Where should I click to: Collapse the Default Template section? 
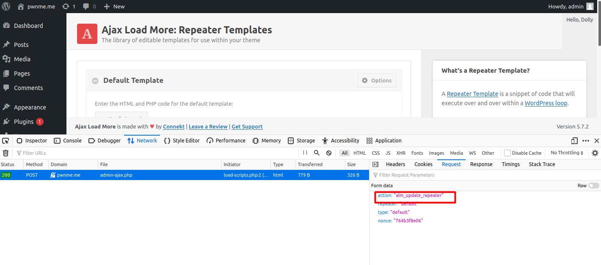click(x=95, y=81)
